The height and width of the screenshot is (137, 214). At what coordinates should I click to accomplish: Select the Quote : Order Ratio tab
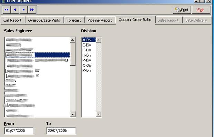point(135,20)
